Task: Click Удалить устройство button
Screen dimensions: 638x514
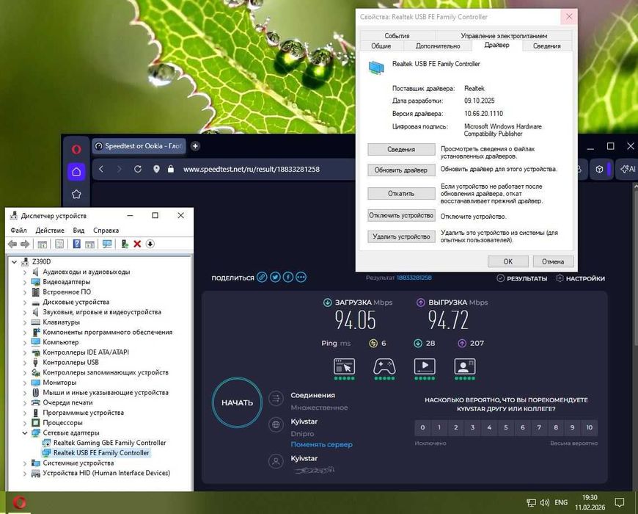Action: 401,236
